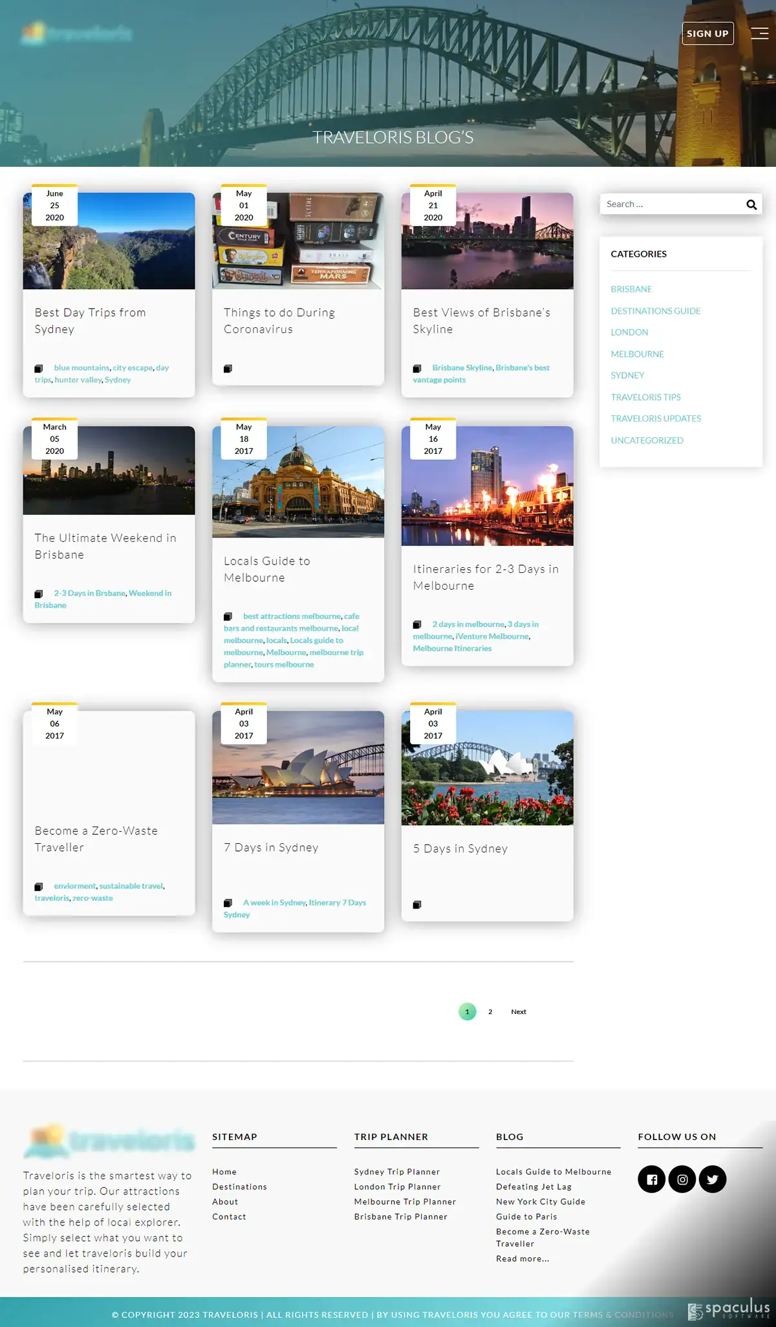Click tag icon on The Ultimate Weekend in Brisbane card
The height and width of the screenshot is (1327, 776).
[x=39, y=594]
